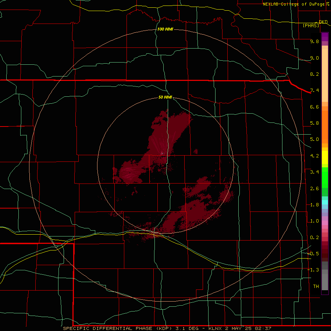The width and height of the screenshot is (331, 331).
Task: Click the DKD label near top right
Action: 323,22
